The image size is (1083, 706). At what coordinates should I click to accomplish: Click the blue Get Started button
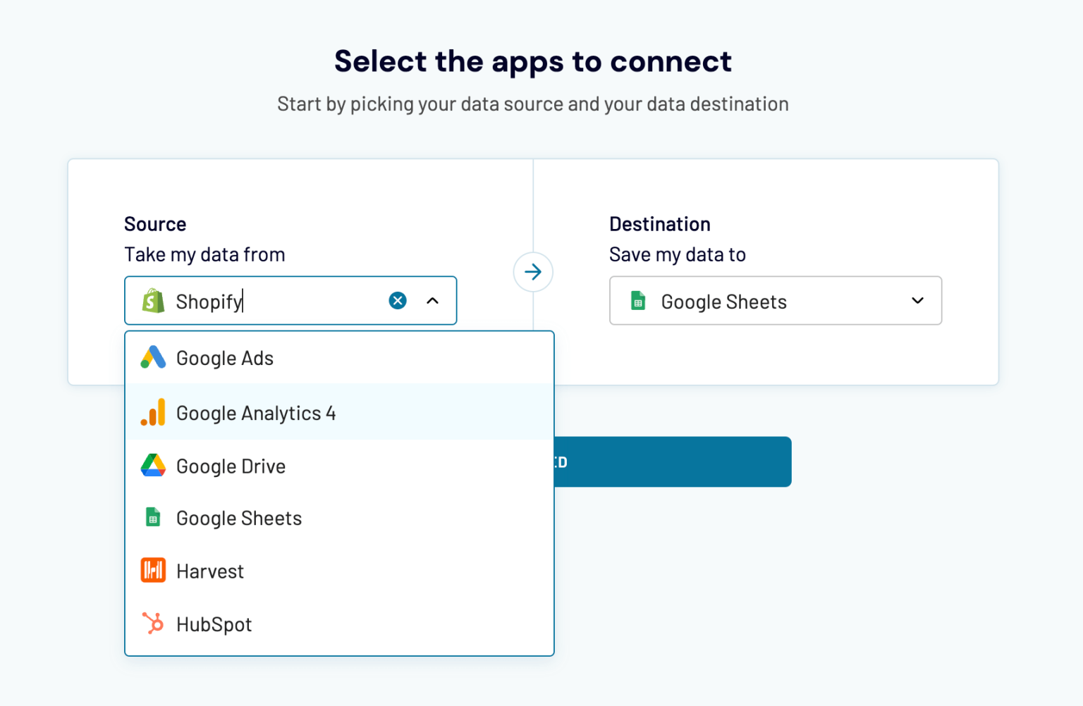click(x=670, y=462)
